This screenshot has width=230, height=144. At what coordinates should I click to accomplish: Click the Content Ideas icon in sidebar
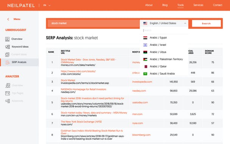tap(7, 55)
